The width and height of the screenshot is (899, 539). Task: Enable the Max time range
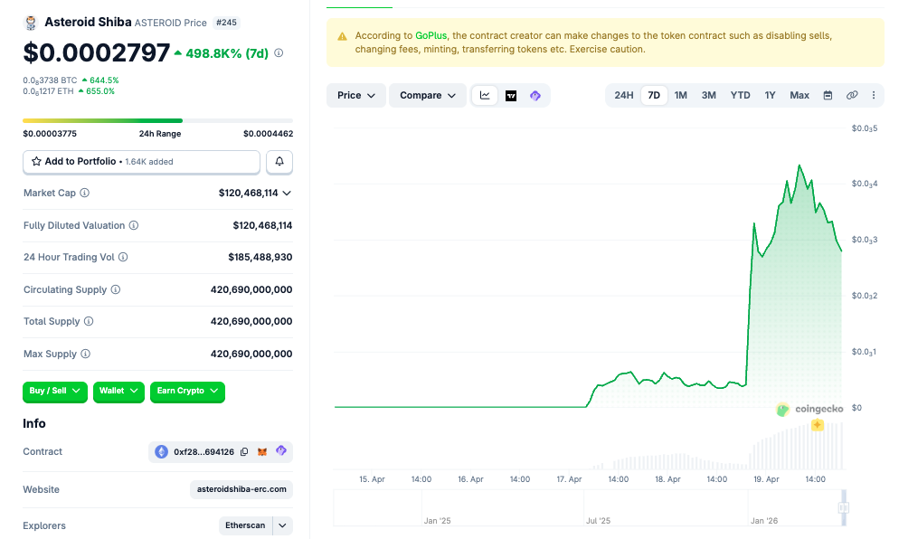click(800, 95)
